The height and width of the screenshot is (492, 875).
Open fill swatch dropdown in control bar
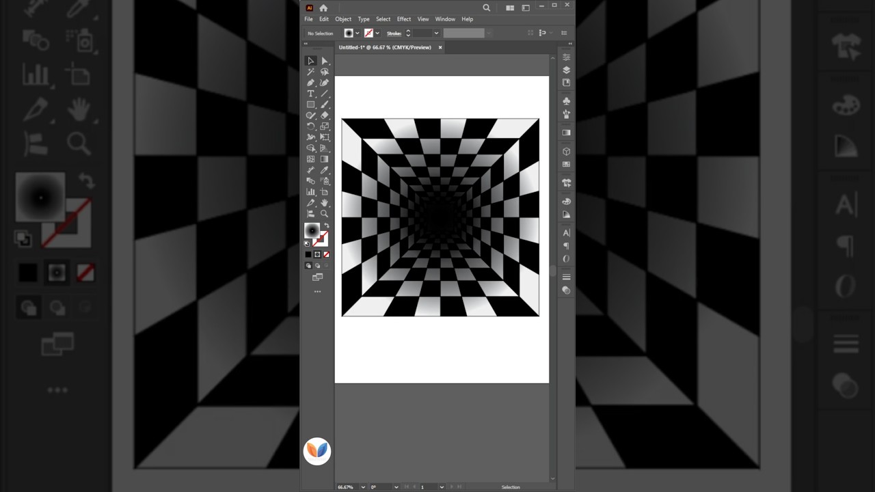coord(358,33)
